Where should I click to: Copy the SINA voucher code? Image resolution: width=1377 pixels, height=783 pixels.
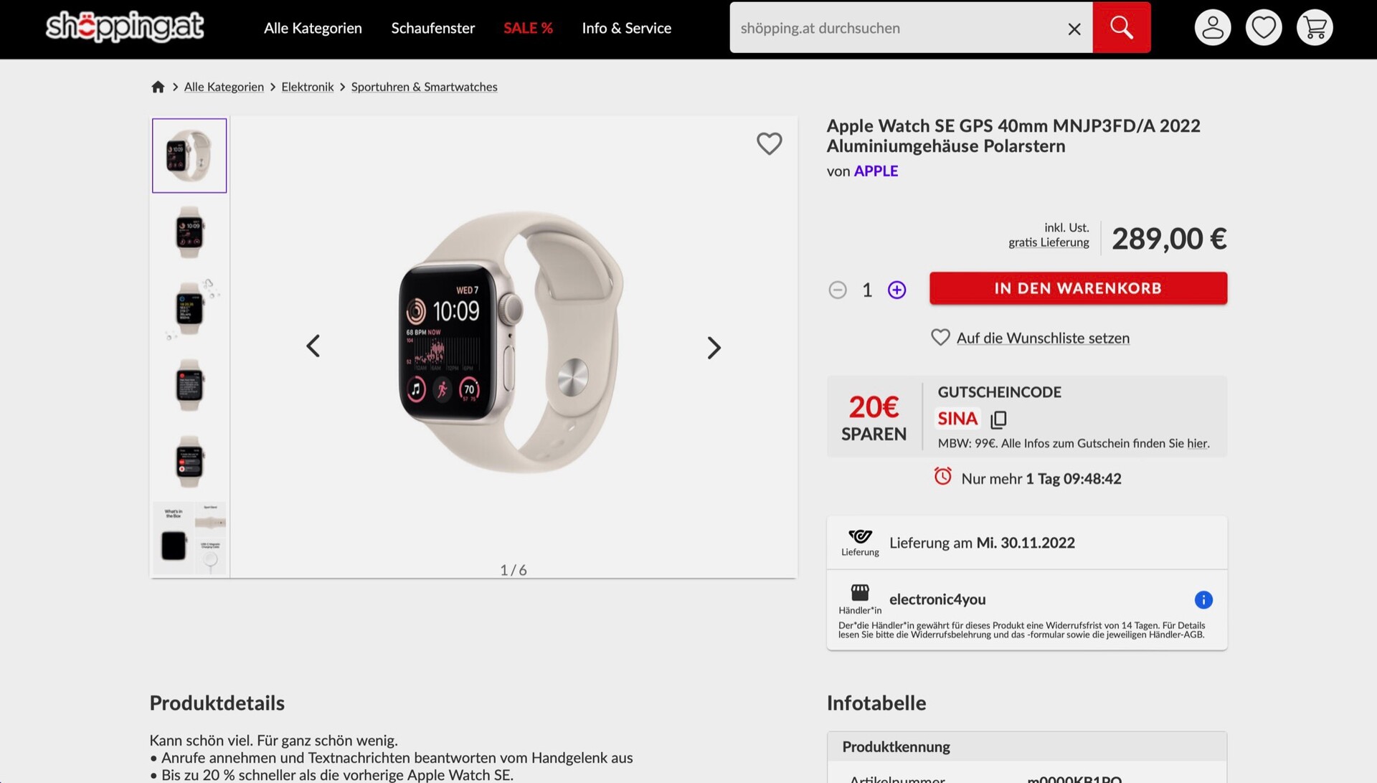coord(998,419)
